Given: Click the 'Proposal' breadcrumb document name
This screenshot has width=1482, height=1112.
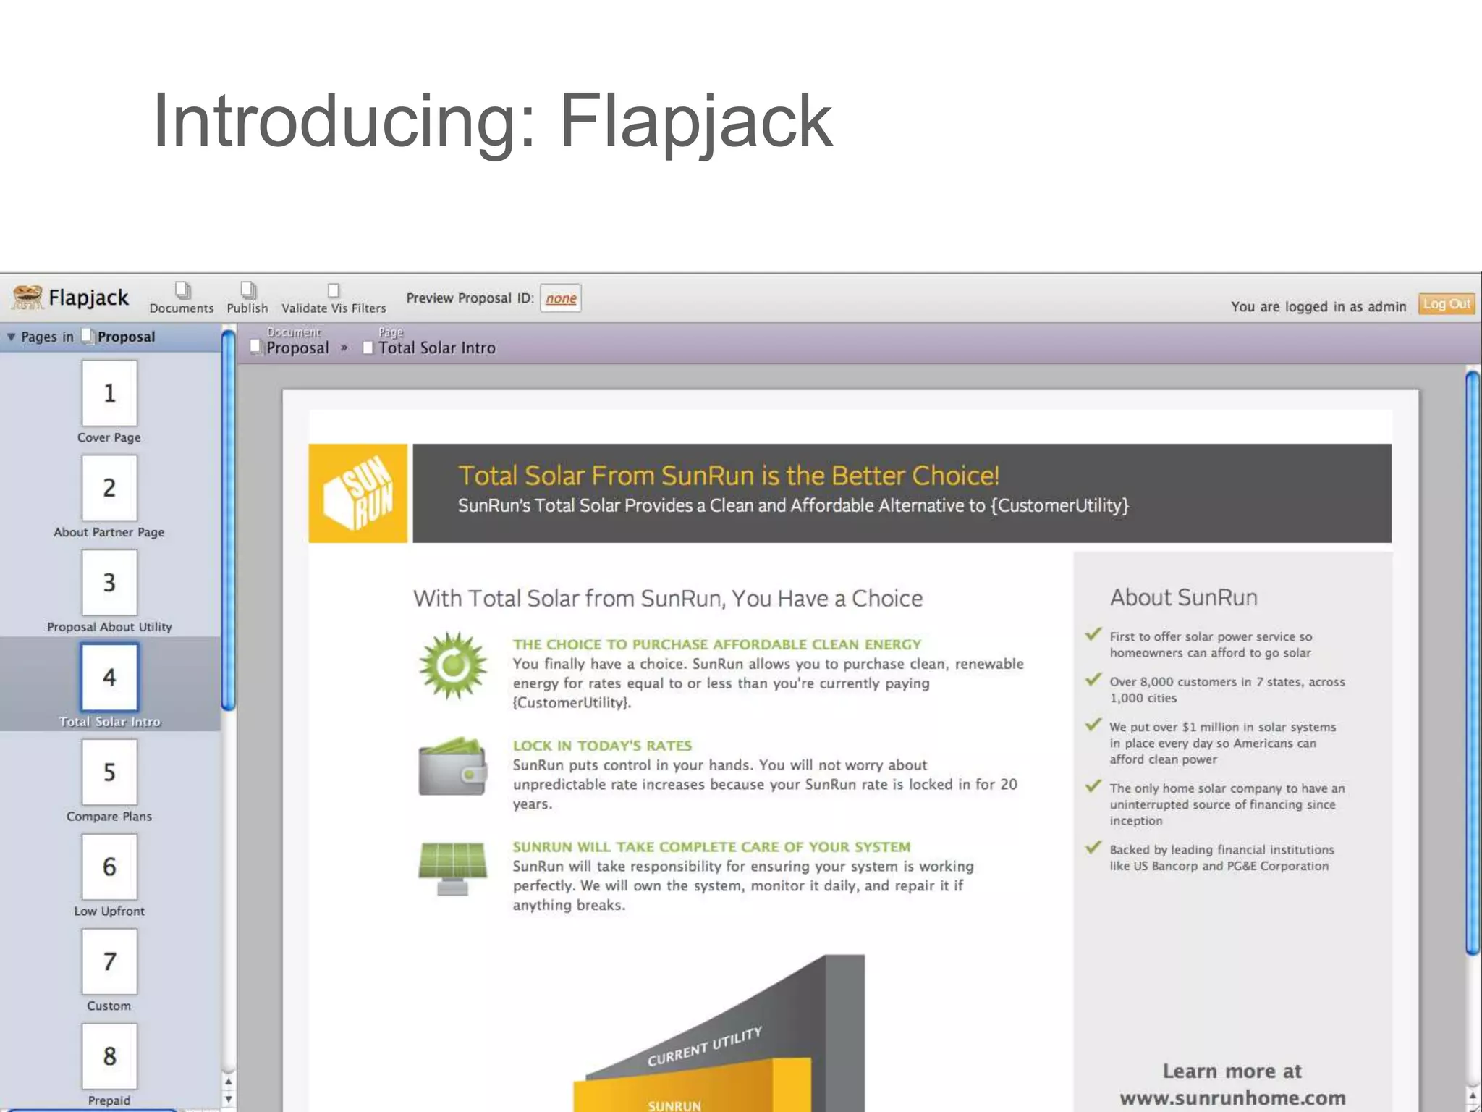Looking at the screenshot, I should point(297,348).
